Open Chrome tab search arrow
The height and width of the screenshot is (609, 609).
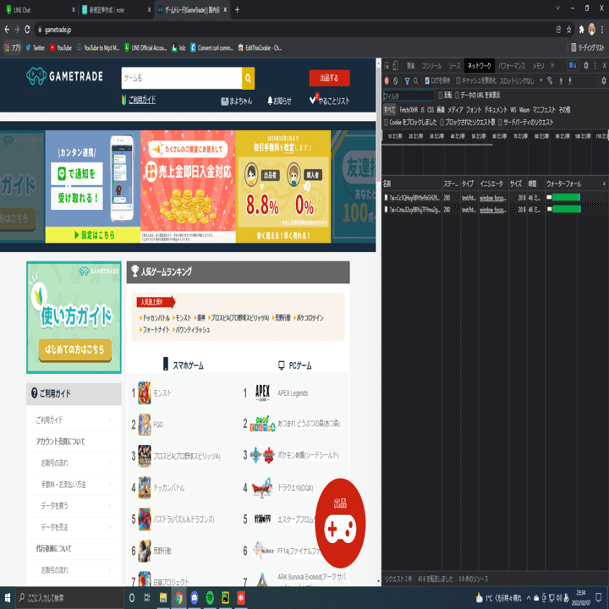pos(557,8)
